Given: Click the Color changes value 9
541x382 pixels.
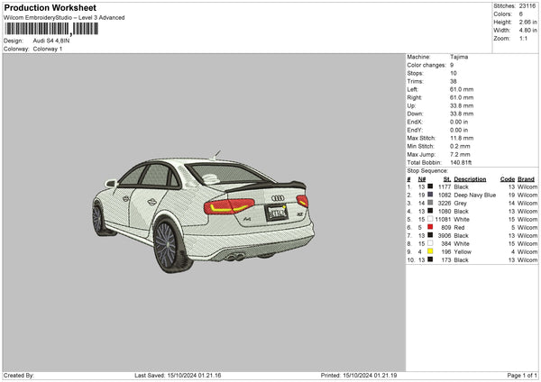Looking at the screenshot, I should point(452,65).
